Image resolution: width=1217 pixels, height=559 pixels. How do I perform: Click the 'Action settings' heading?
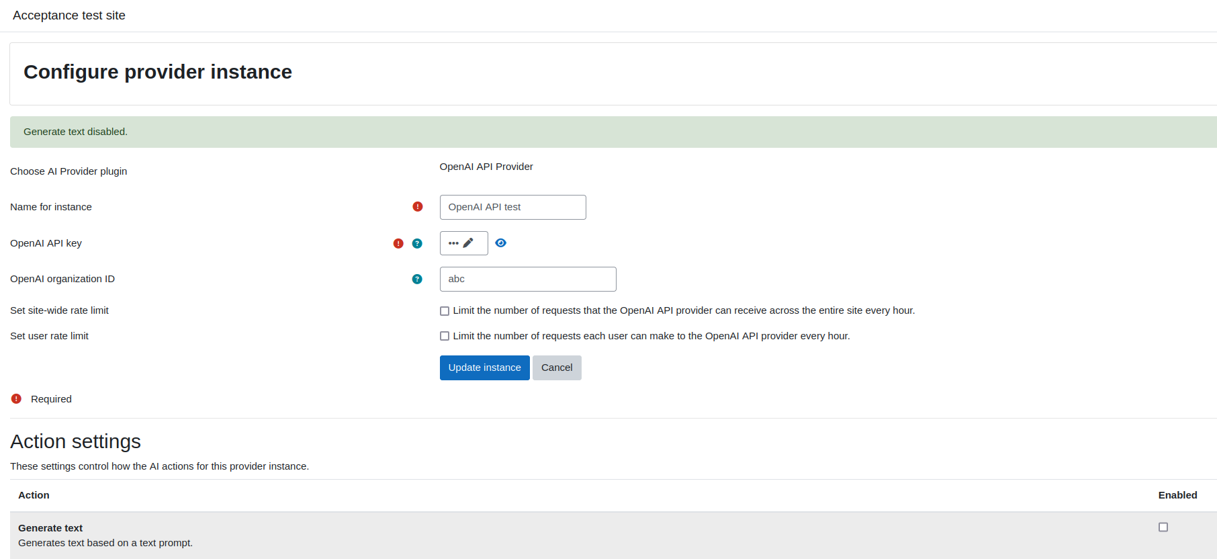pos(75,441)
